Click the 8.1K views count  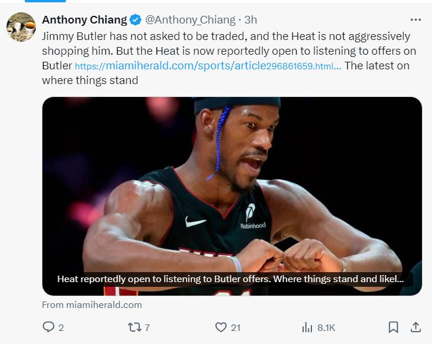326,328
